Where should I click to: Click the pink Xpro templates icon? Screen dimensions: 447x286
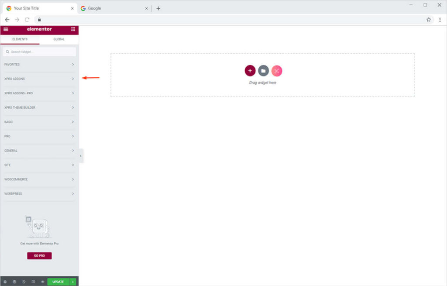[x=277, y=71]
